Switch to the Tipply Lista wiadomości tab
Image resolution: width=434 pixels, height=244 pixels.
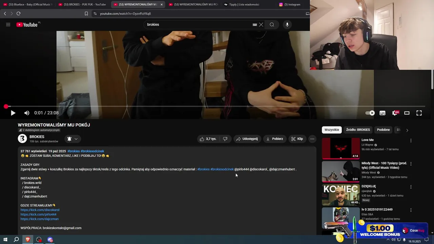246,4
